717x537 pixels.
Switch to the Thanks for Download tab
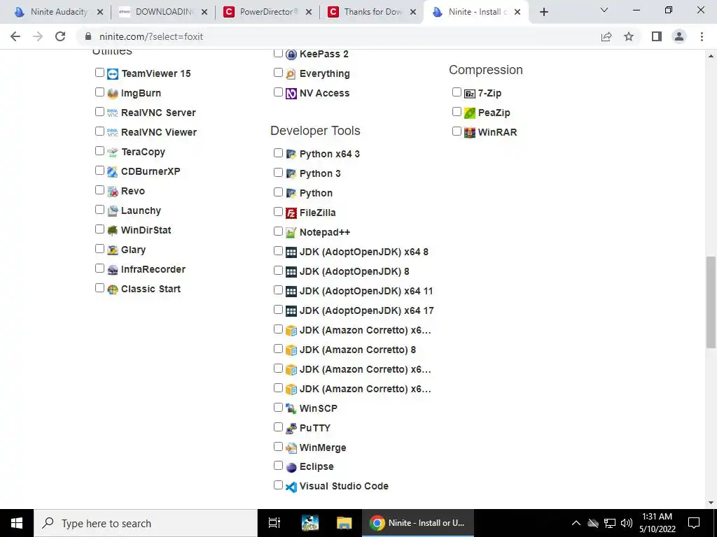tap(371, 12)
